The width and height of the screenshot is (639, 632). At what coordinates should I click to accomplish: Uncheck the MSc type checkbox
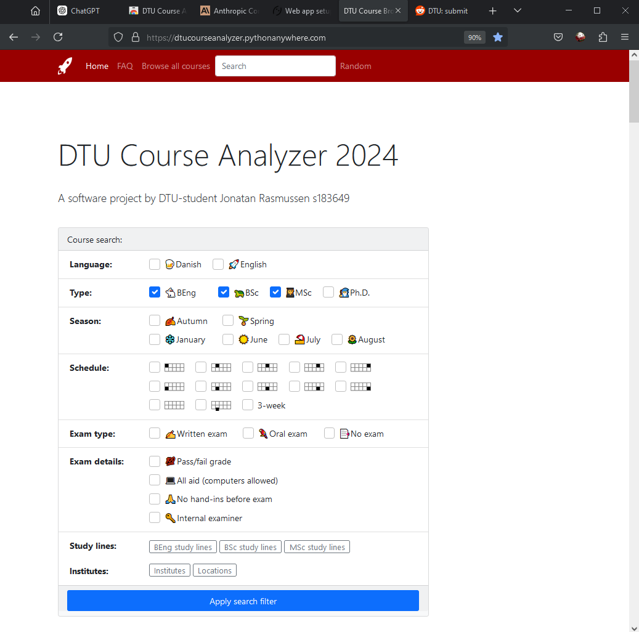coord(275,292)
